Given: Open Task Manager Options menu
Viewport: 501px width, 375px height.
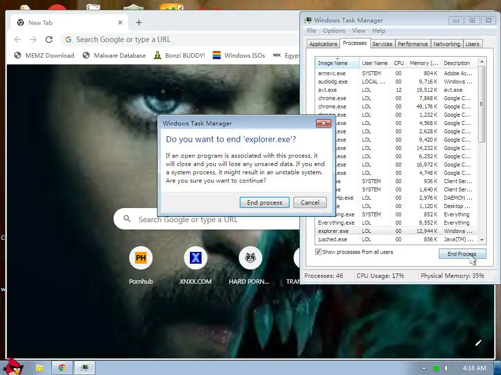Looking at the screenshot, I should coord(334,31).
